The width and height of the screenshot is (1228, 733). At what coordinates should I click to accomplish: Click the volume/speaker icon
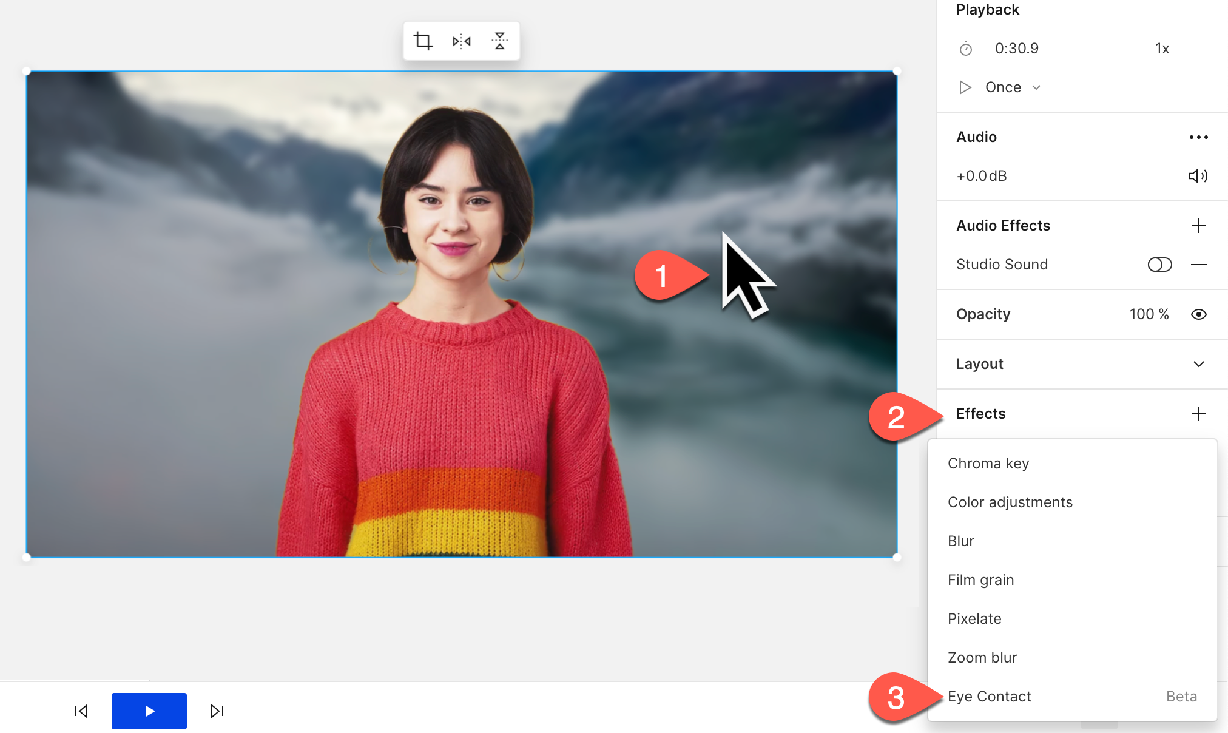1198,175
